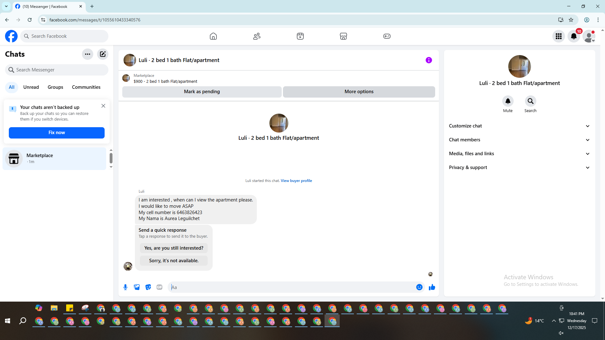Open the emoji picker in message box
Viewport: 605px width, 340px height.
[x=419, y=287]
